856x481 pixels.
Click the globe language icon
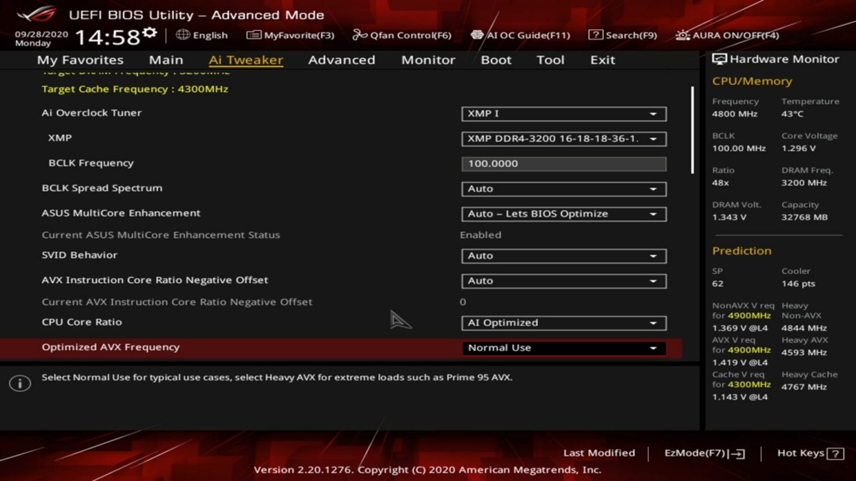click(x=183, y=35)
